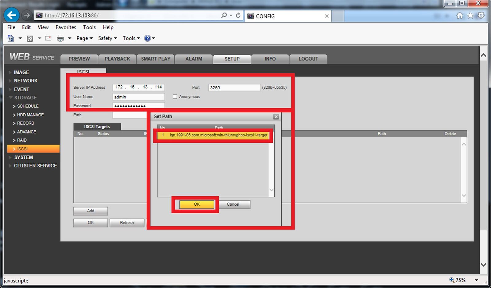Open the Favorites star icon
This screenshot has height=288, width=491.
tap(470, 15)
